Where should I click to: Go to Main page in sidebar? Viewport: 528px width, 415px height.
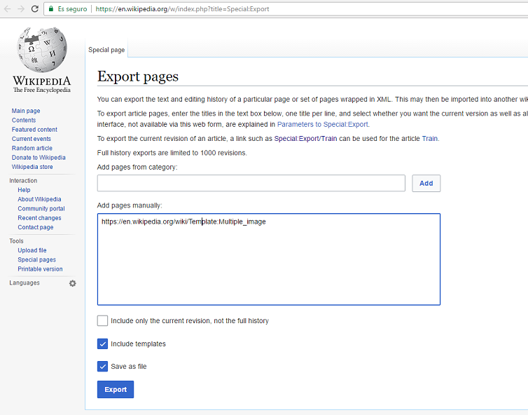(x=26, y=111)
